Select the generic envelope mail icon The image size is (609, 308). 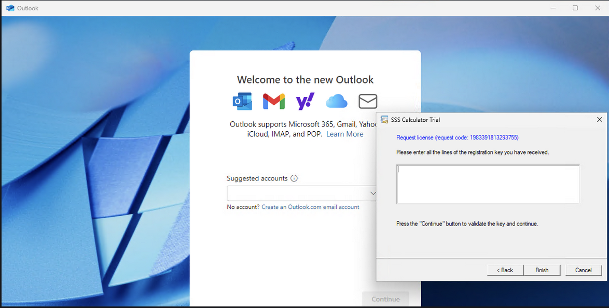(368, 101)
